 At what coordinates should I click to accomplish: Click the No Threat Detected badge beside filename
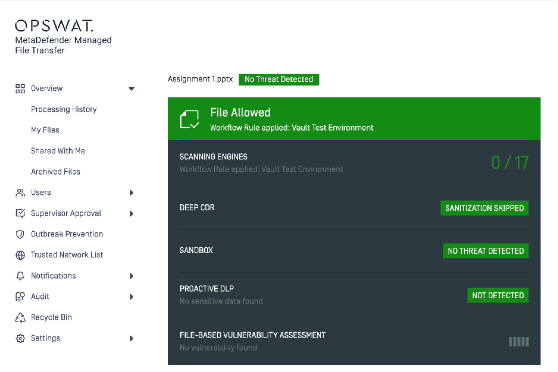(279, 79)
